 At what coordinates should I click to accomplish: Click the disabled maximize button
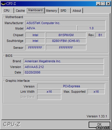103,4
